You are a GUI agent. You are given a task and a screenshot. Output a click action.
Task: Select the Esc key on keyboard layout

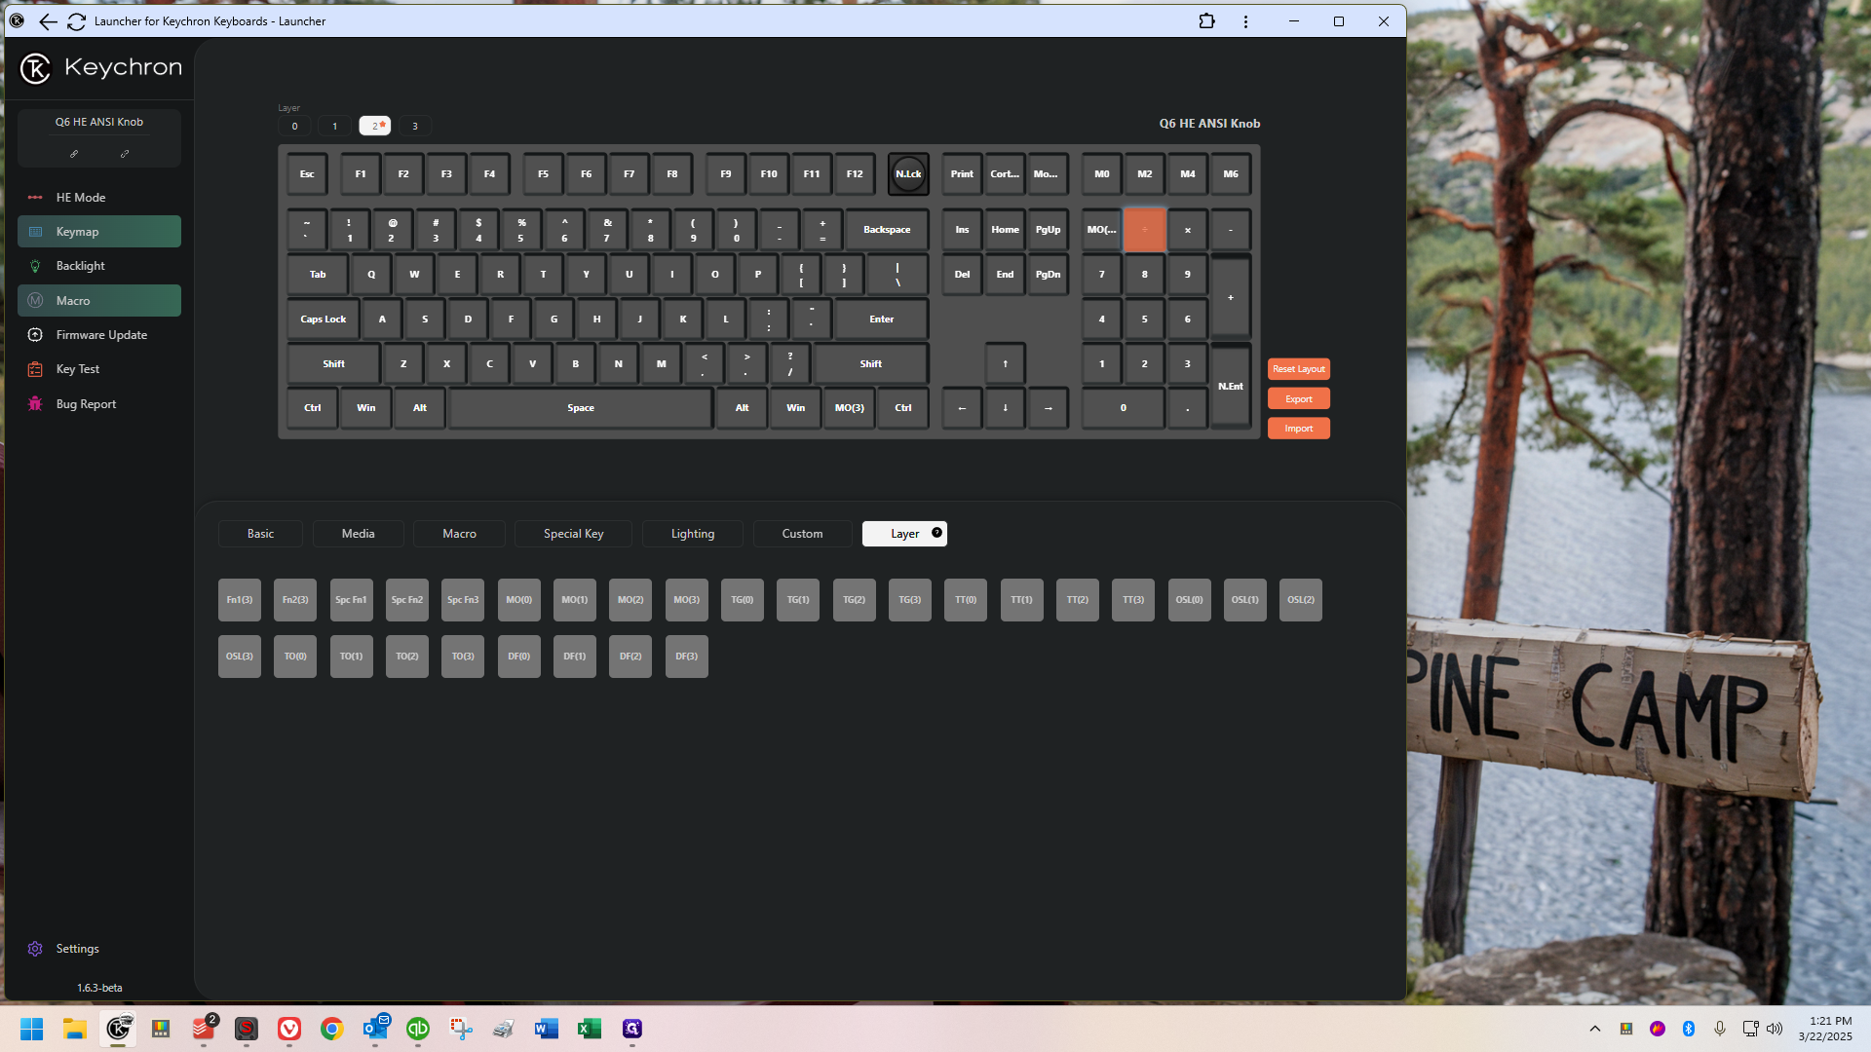click(x=307, y=174)
